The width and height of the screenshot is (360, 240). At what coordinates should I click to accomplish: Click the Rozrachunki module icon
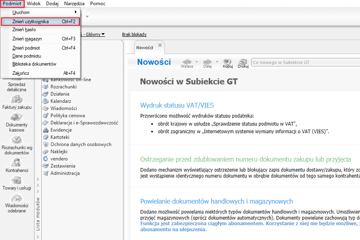pyautogui.click(x=46, y=87)
